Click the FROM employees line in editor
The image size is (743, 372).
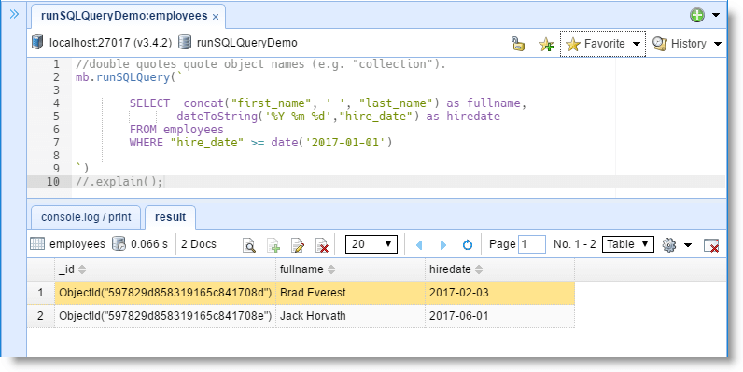coord(176,130)
